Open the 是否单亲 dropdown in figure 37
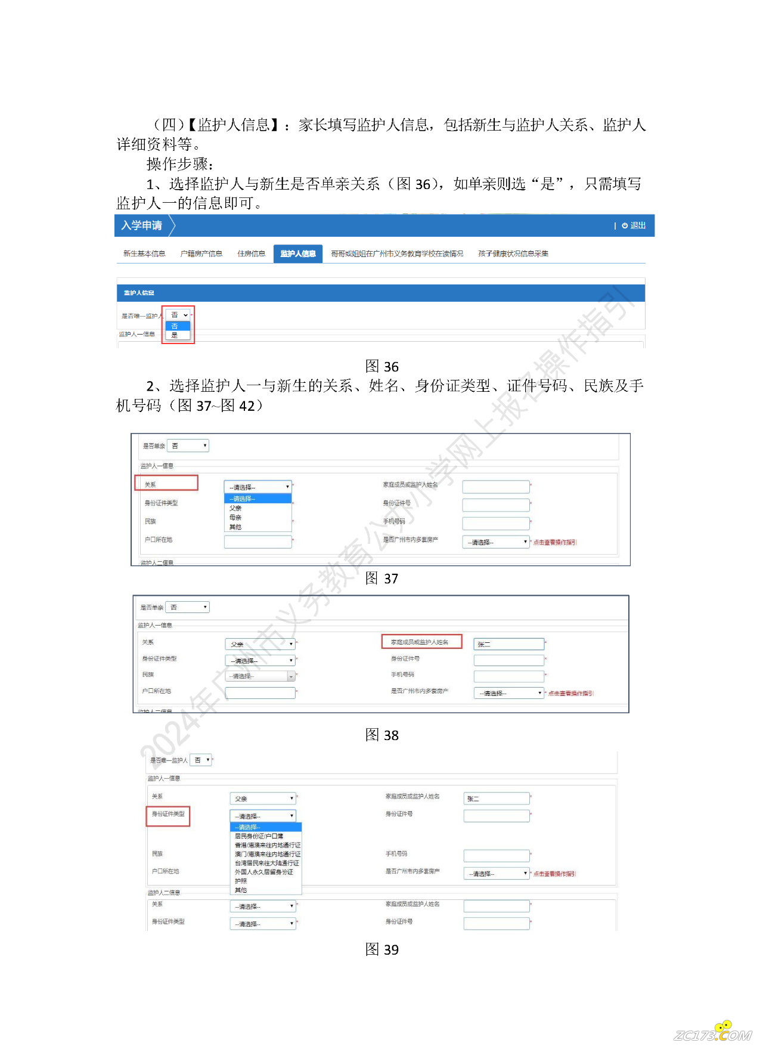Screen dimensions: 763x1049 (188, 445)
